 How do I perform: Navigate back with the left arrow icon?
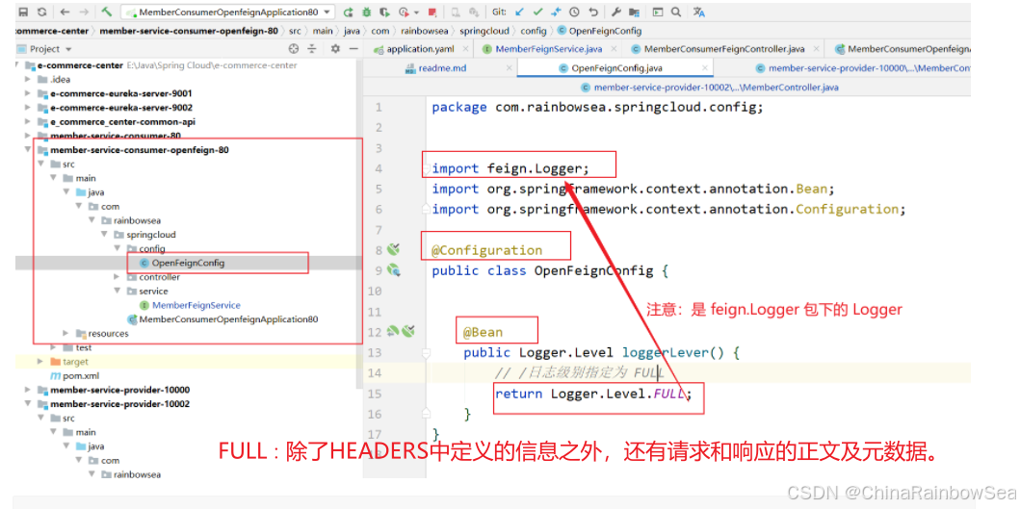[x=65, y=12]
